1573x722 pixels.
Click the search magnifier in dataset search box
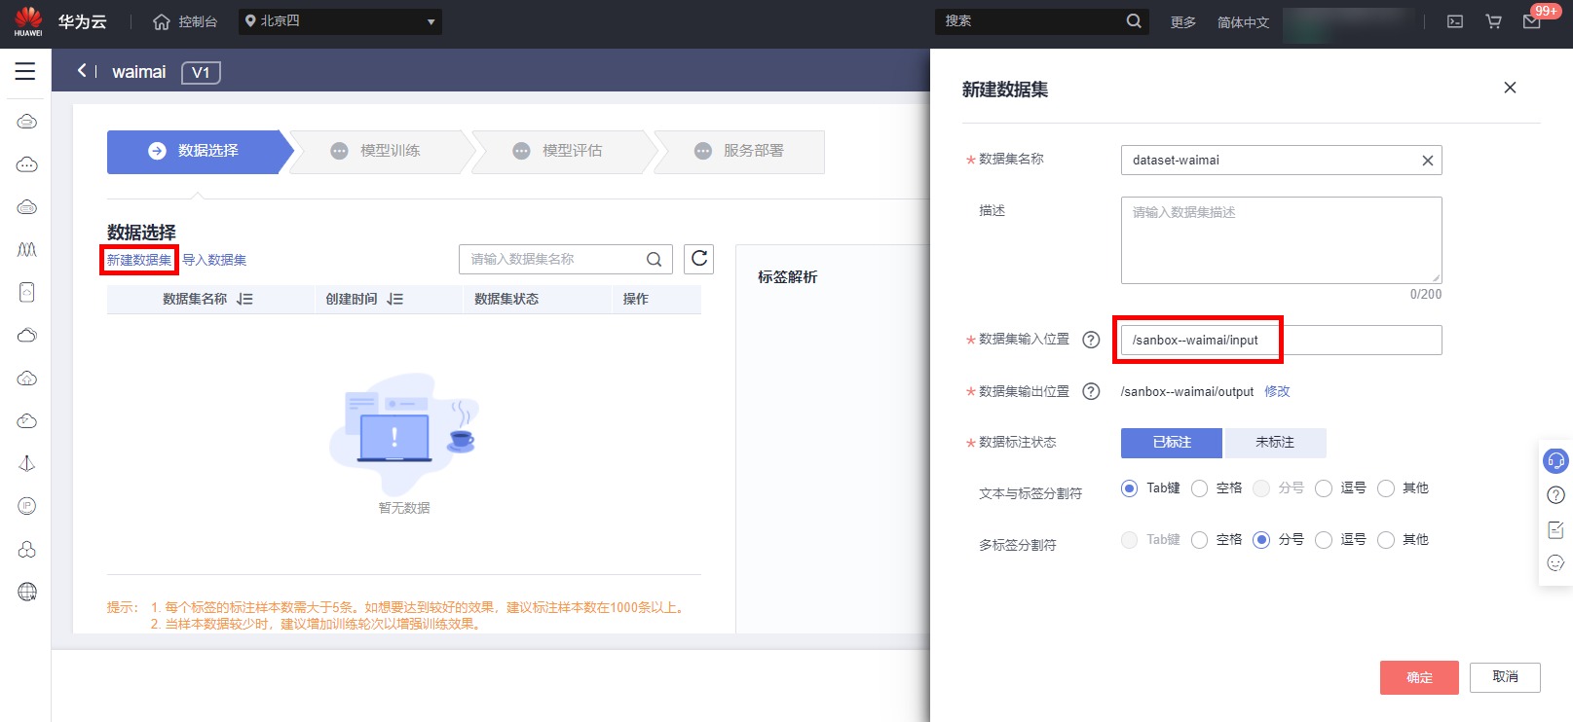(x=654, y=259)
